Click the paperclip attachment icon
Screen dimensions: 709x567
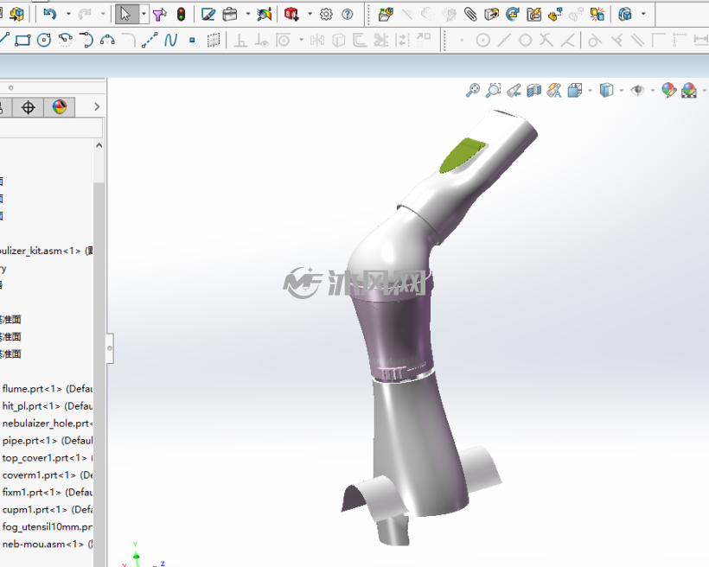click(470, 15)
